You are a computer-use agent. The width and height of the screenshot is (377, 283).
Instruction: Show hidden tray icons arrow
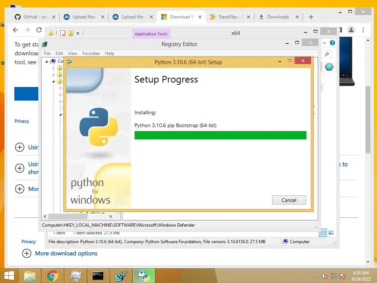(316, 276)
